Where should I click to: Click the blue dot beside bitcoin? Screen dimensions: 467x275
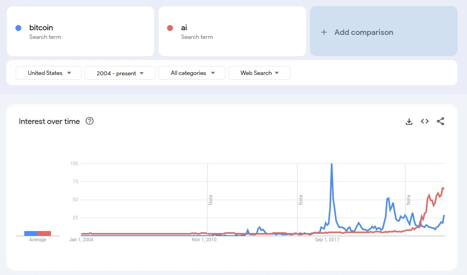18,28
